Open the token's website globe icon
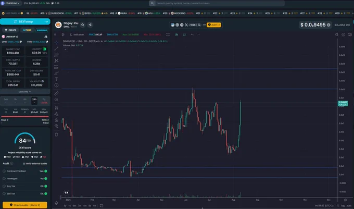The width and height of the screenshot is (354, 209). pos(177,25)
